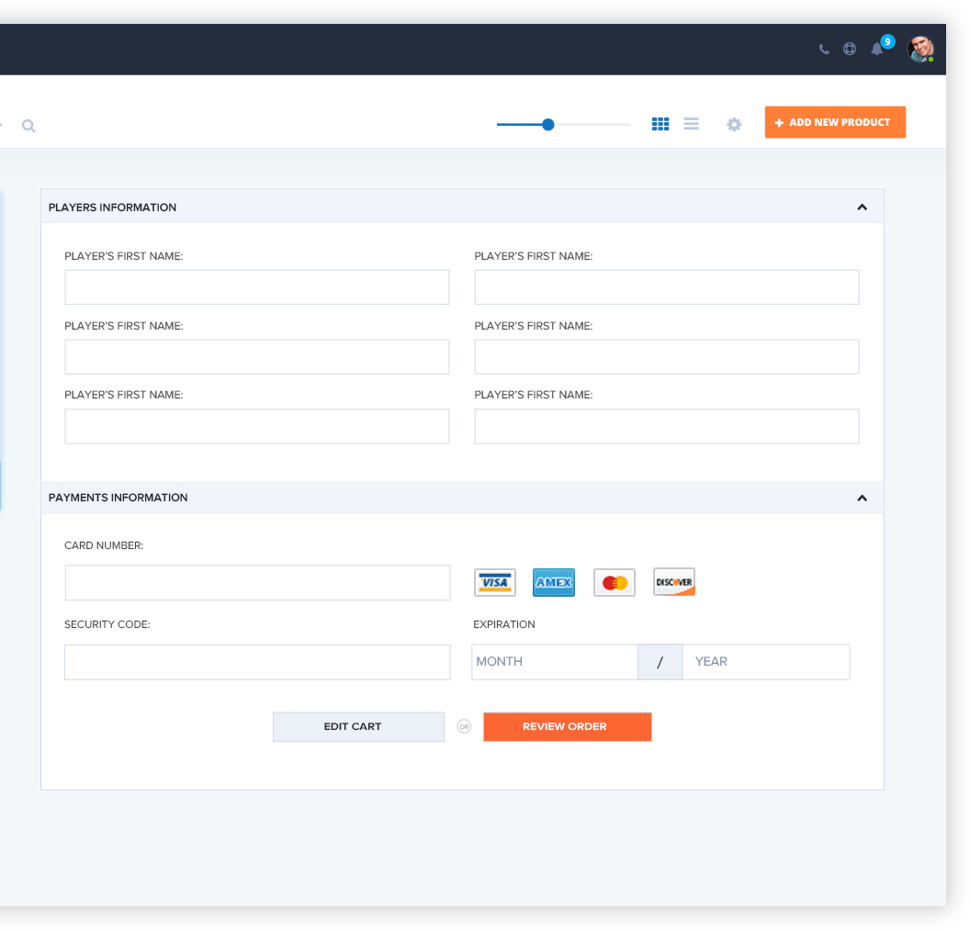Click the expiration Month field
Viewport: 970px width, 930px height.
point(555,662)
